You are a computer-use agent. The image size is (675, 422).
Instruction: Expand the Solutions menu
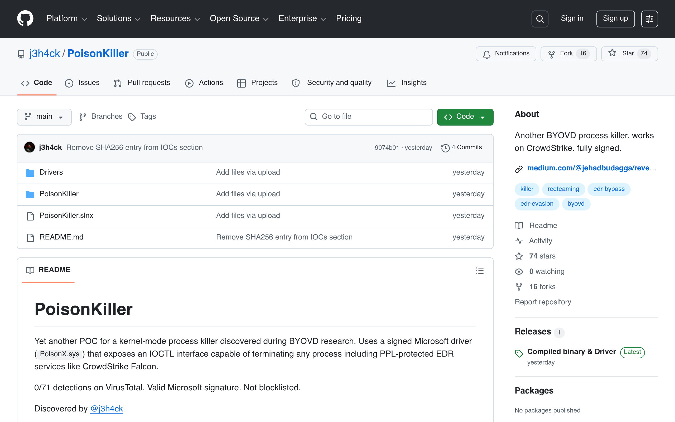coord(119,18)
